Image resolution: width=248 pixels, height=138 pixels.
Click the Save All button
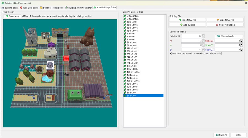coord(222,135)
